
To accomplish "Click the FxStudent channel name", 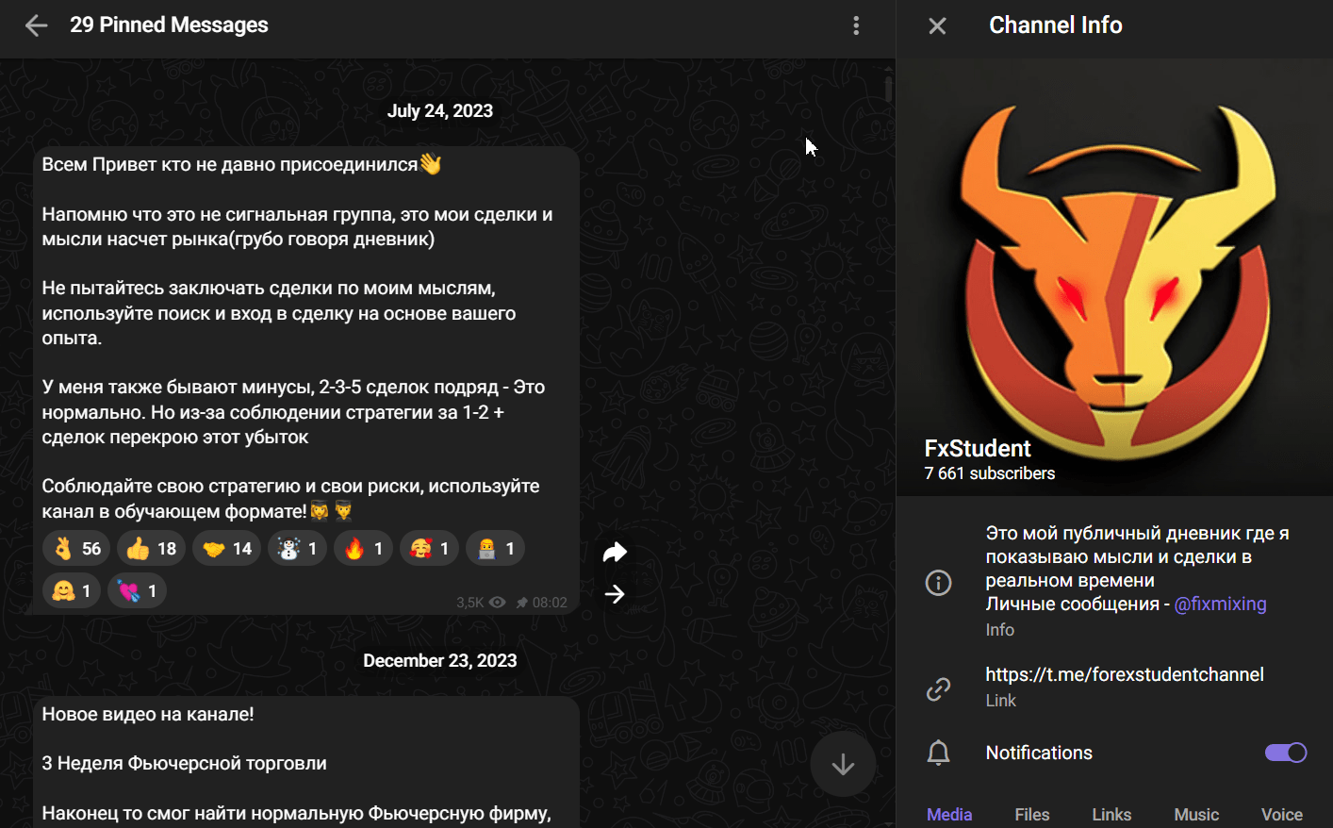I will tap(978, 448).
